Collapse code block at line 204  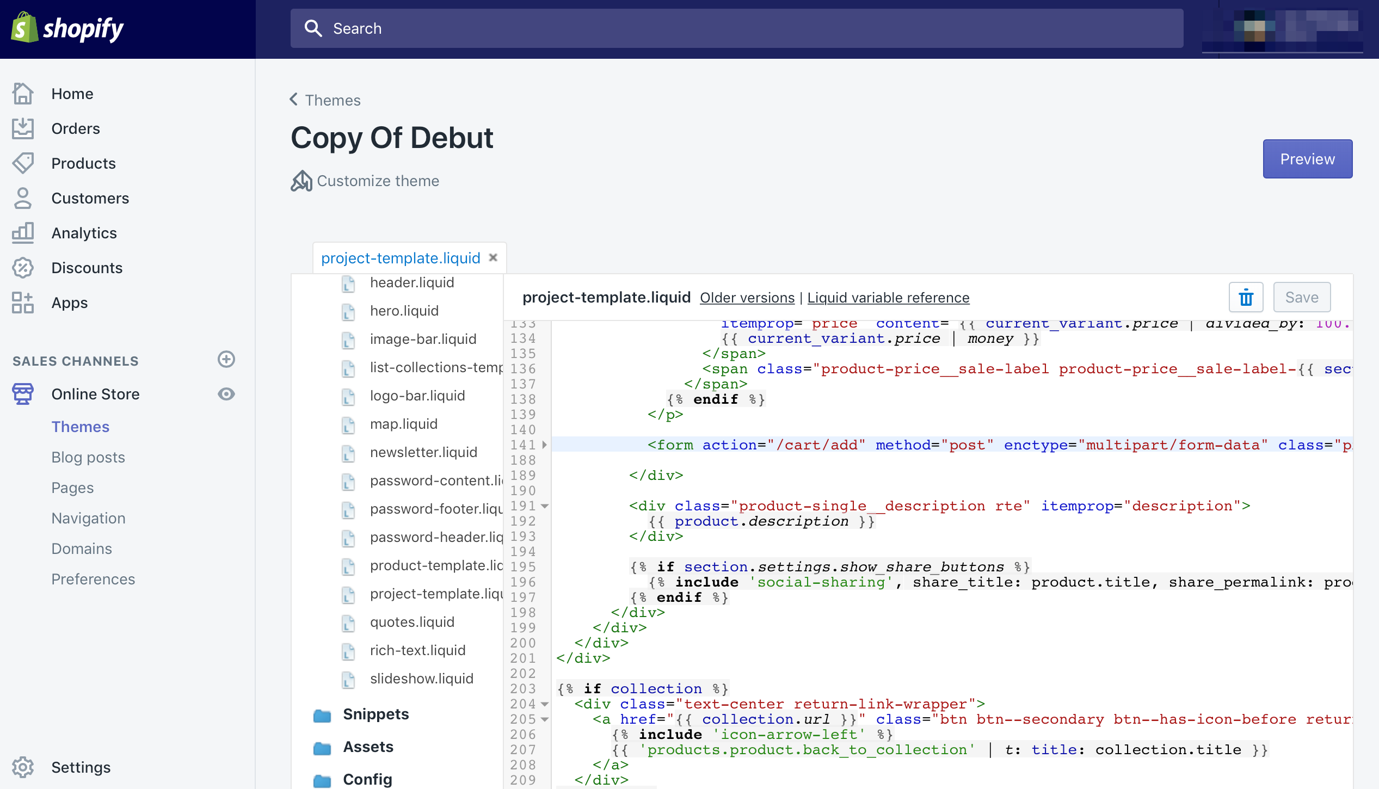click(544, 704)
